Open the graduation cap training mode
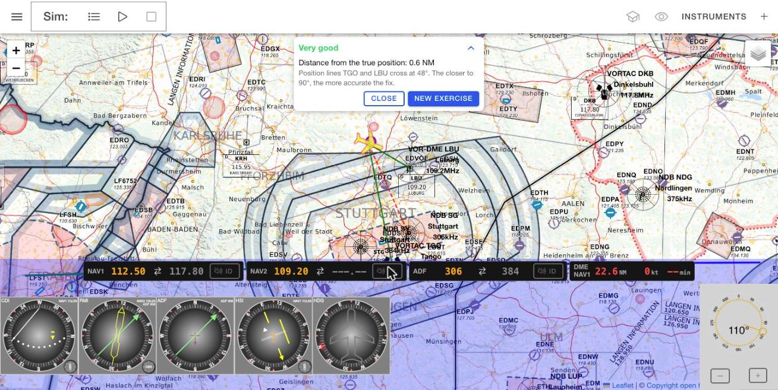Viewport: 778px width, 390px height. (x=633, y=17)
